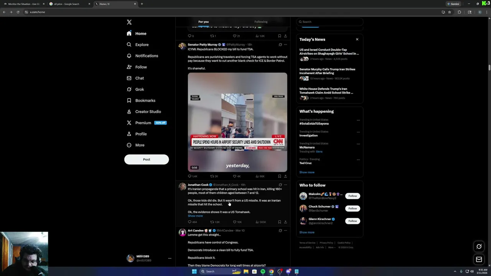Repost Senator Patty Murray's post
This screenshot has height=276, width=491.
click(x=214, y=176)
